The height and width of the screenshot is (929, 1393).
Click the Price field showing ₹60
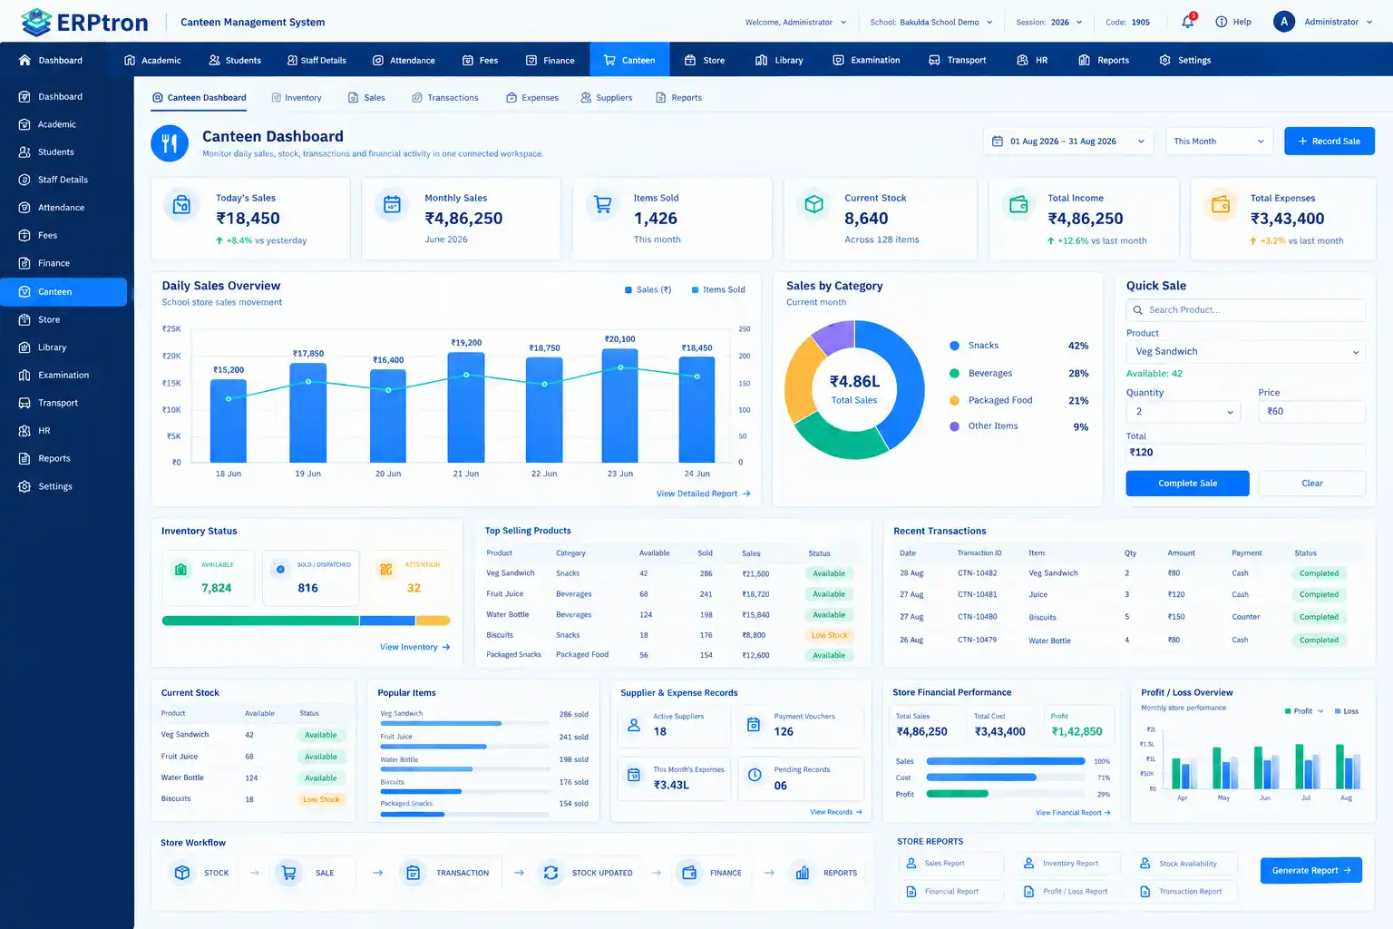point(1311,412)
